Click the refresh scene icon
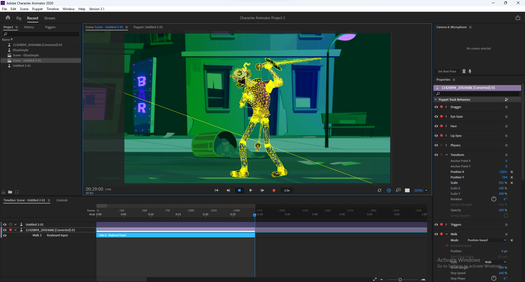Image resolution: width=525 pixels, height=282 pixels. point(380,190)
